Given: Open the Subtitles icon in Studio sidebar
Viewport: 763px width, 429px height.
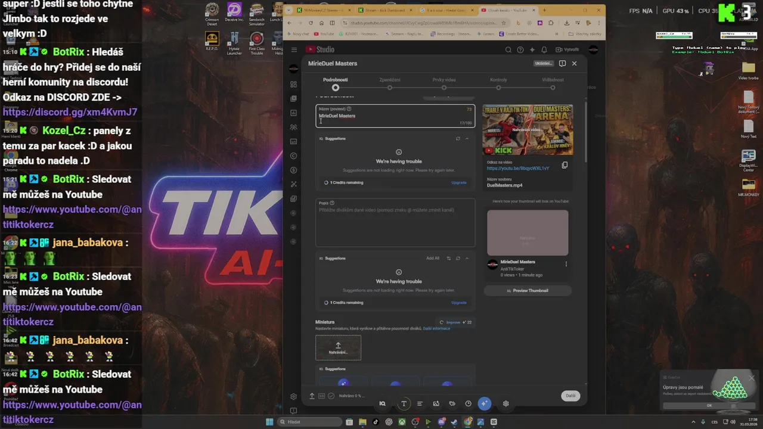Looking at the screenshot, I should (x=293, y=141).
